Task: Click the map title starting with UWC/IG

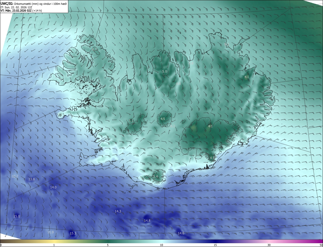Action: (x=34, y=4)
